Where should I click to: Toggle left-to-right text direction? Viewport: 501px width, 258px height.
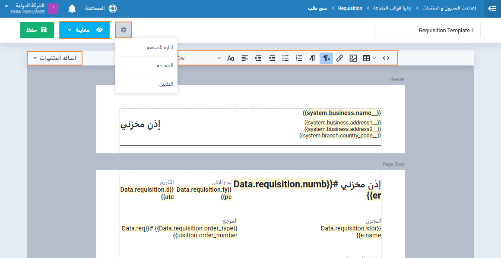pos(312,58)
